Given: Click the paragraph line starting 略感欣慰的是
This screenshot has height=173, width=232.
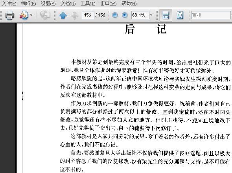Looking at the screenshot, I should (151, 79).
